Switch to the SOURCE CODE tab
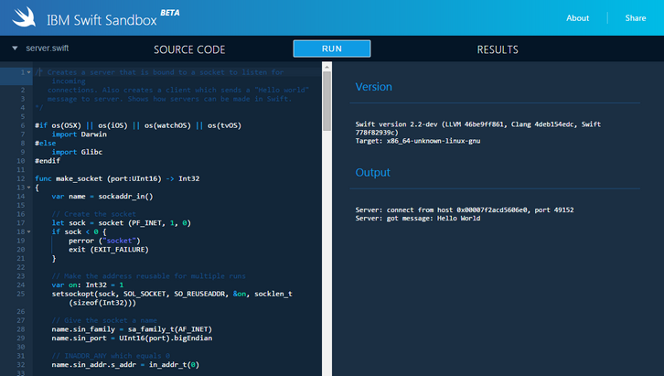The image size is (664, 376). (x=189, y=49)
